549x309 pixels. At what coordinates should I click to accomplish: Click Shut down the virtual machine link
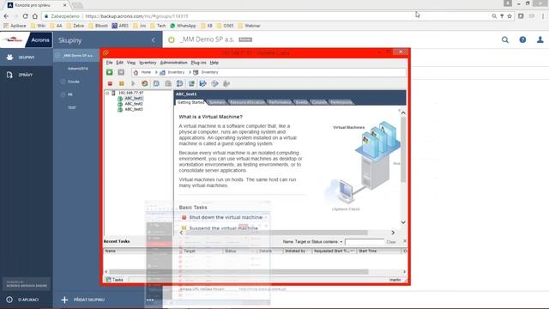pyautogui.click(x=226, y=217)
